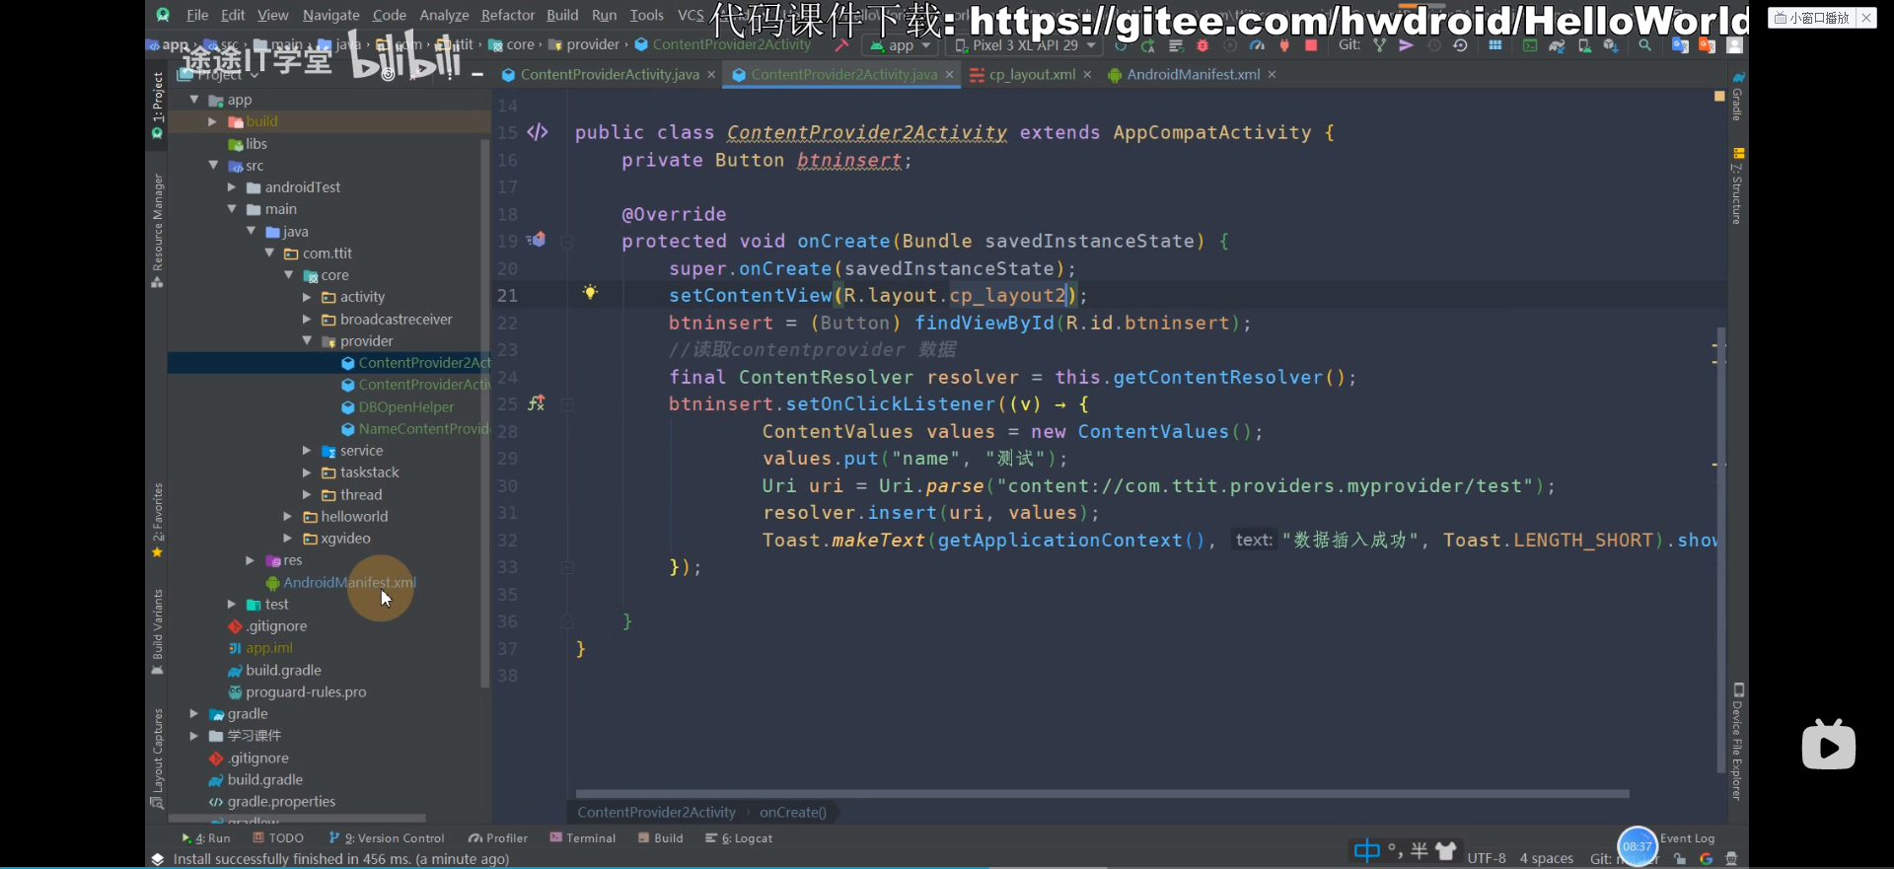Click Attach Debugger to Android Process icon
The width and height of the screenshot is (1894, 869).
[x=1283, y=45]
